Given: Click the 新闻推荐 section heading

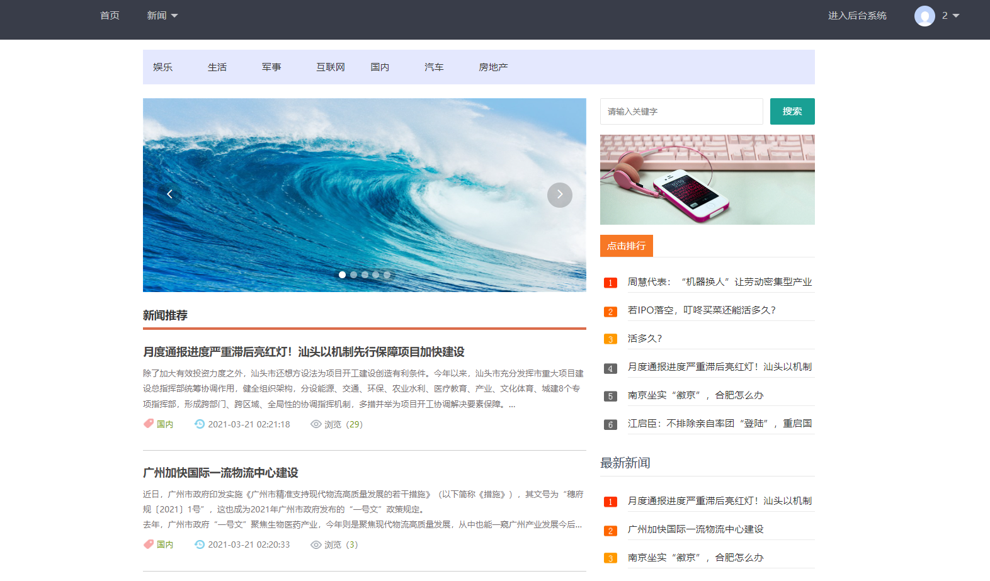Looking at the screenshot, I should [165, 315].
